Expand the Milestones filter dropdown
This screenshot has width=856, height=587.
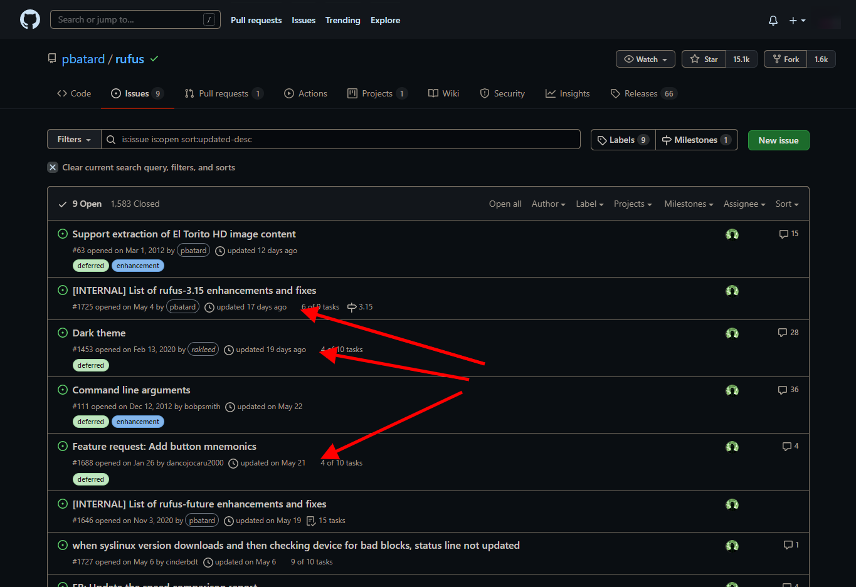(x=689, y=204)
